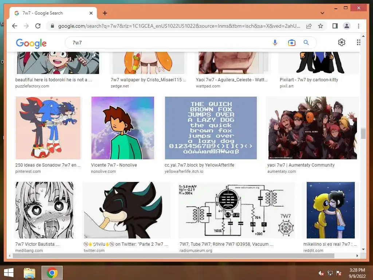Image resolution: width=373 pixels, height=280 pixels.
Task: Open the black hedgehog Twitter image
Action: pos(127,210)
